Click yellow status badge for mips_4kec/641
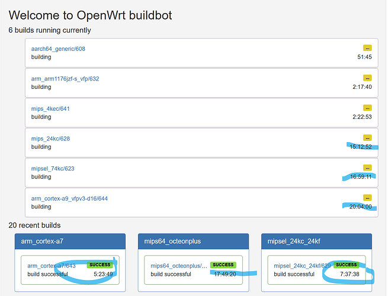 367,108
